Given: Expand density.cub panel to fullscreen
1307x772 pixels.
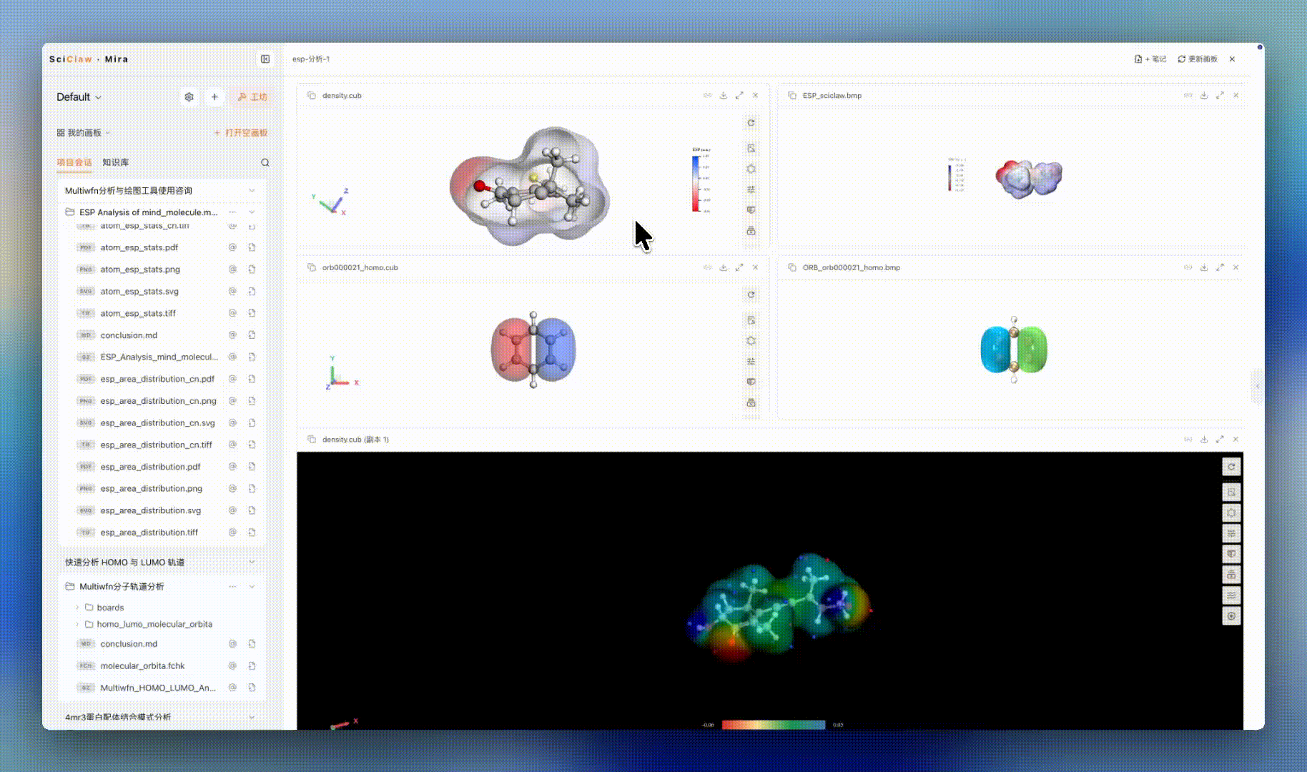Looking at the screenshot, I should [739, 96].
